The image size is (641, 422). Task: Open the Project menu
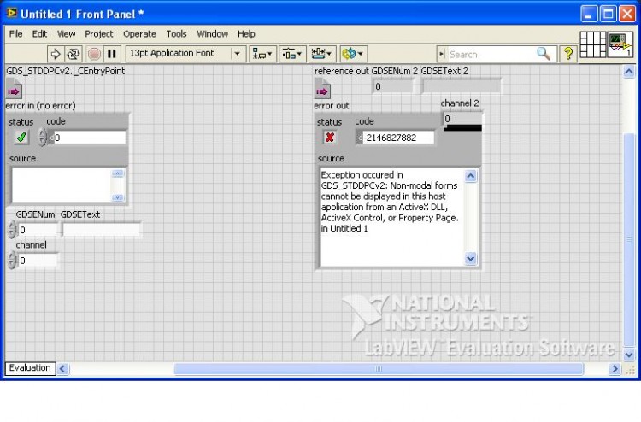point(98,34)
